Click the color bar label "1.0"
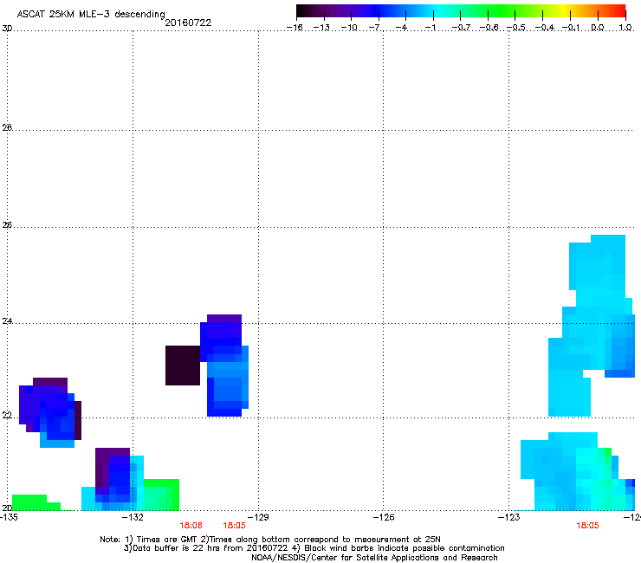 click(625, 28)
